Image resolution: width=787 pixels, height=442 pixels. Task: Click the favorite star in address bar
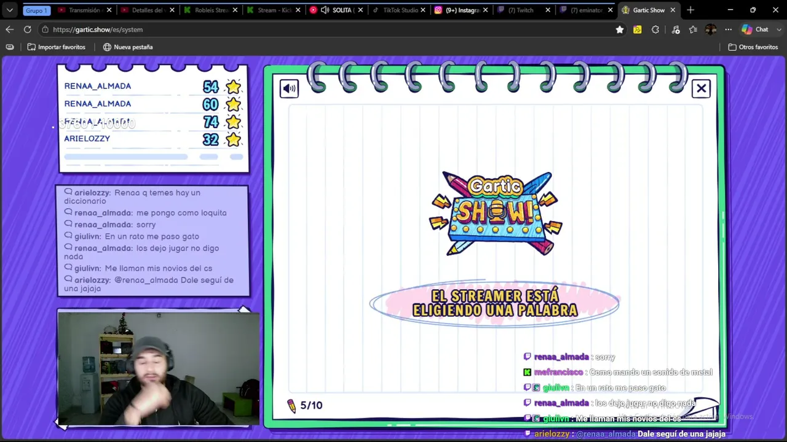620,29
